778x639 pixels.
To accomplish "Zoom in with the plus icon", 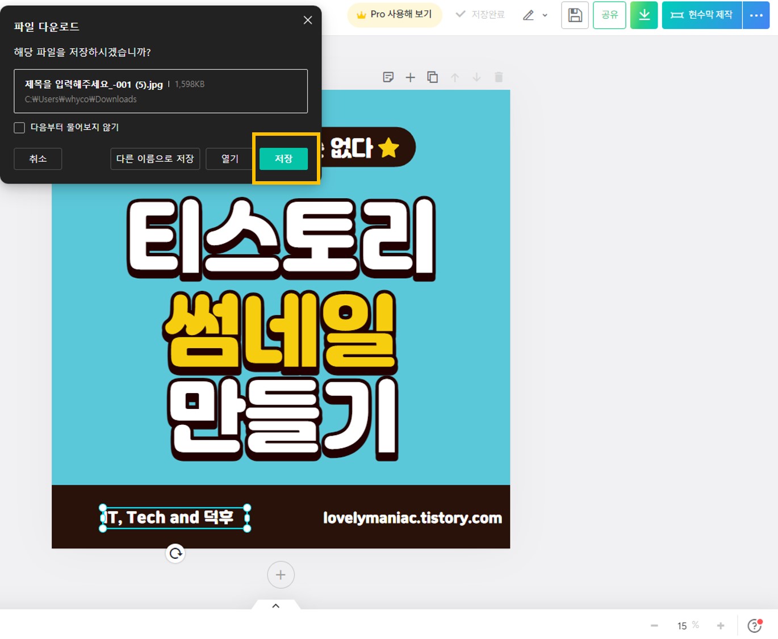I will tap(721, 625).
